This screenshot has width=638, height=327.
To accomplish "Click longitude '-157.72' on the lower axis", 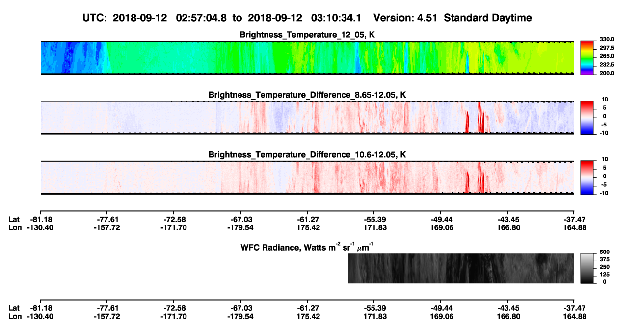I will [x=106, y=316].
